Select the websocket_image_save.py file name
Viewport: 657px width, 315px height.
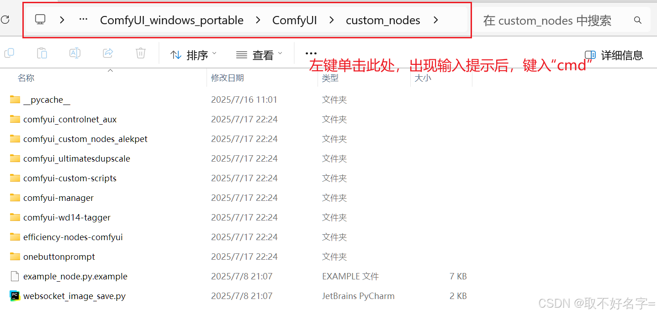(x=74, y=296)
